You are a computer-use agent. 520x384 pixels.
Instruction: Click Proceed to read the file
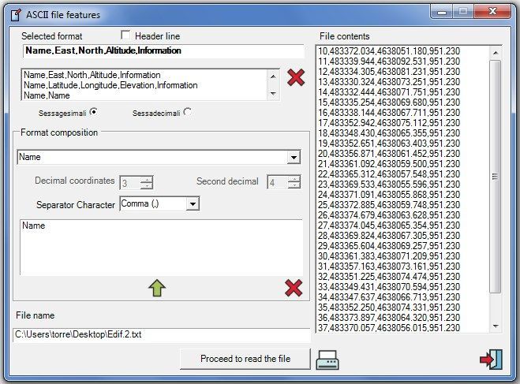[245, 359]
